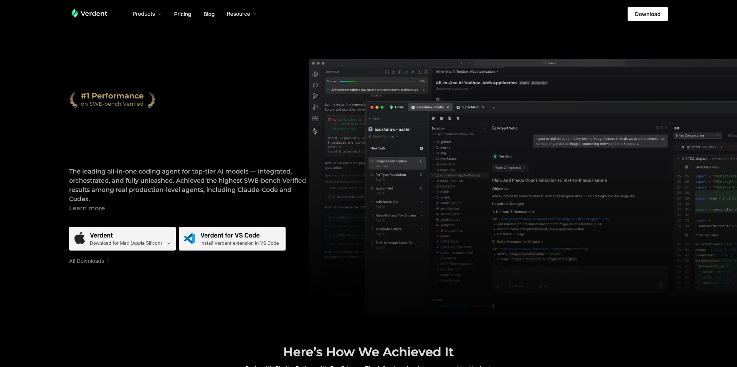The image size is (737, 367).
Task: Click the white Download button in header
Action: (x=648, y=14)
